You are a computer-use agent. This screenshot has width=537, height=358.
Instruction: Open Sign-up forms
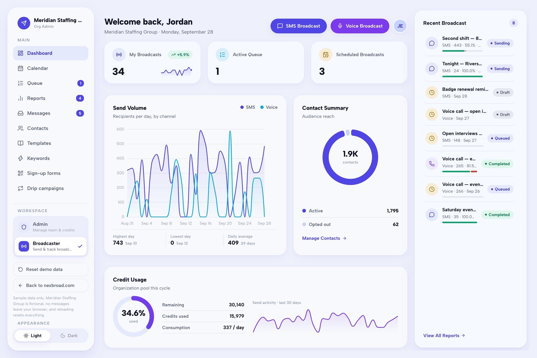point(51,173)
